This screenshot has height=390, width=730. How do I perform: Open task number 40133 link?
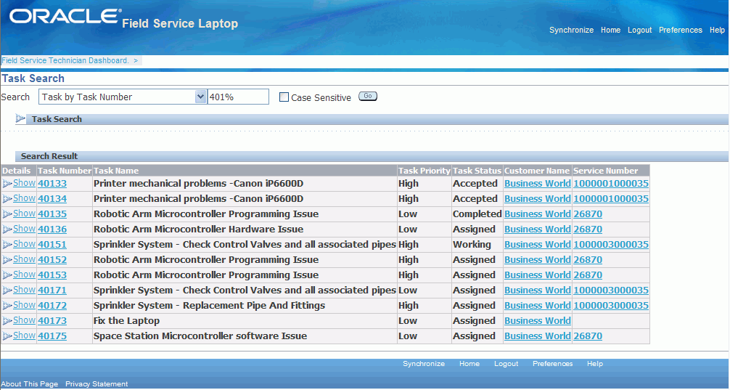[52, 184]
